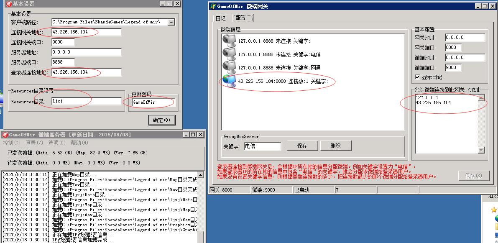The height and width of the screenshot is (243, 498).
Task: Toggle the 显示日记 checkbox
Action: [417, 77]
